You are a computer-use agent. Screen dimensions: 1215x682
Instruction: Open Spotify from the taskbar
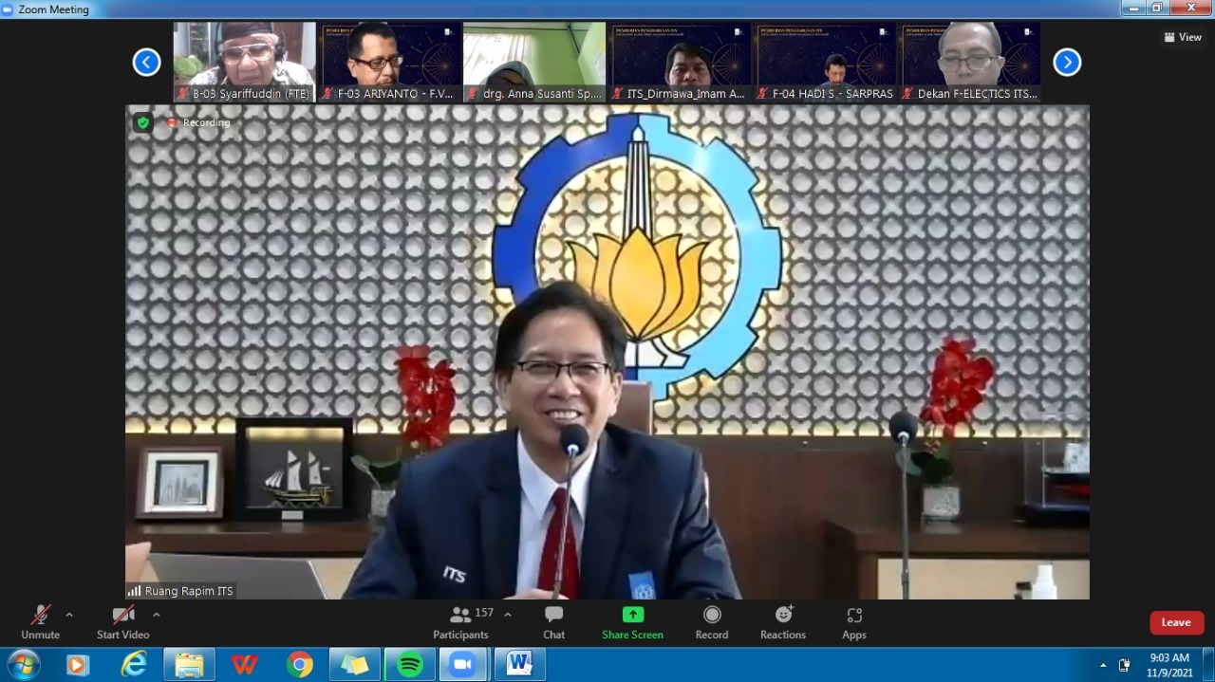(x=409, y=665)
